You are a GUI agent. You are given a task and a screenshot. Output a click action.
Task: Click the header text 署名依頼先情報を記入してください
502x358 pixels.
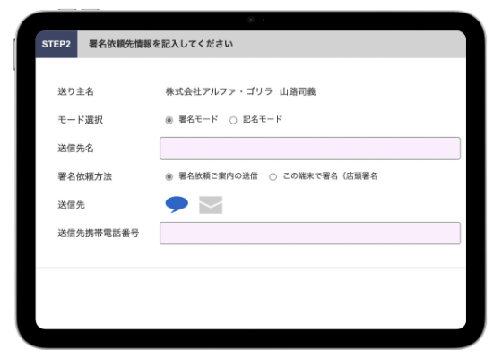click(x=160, y=44)
